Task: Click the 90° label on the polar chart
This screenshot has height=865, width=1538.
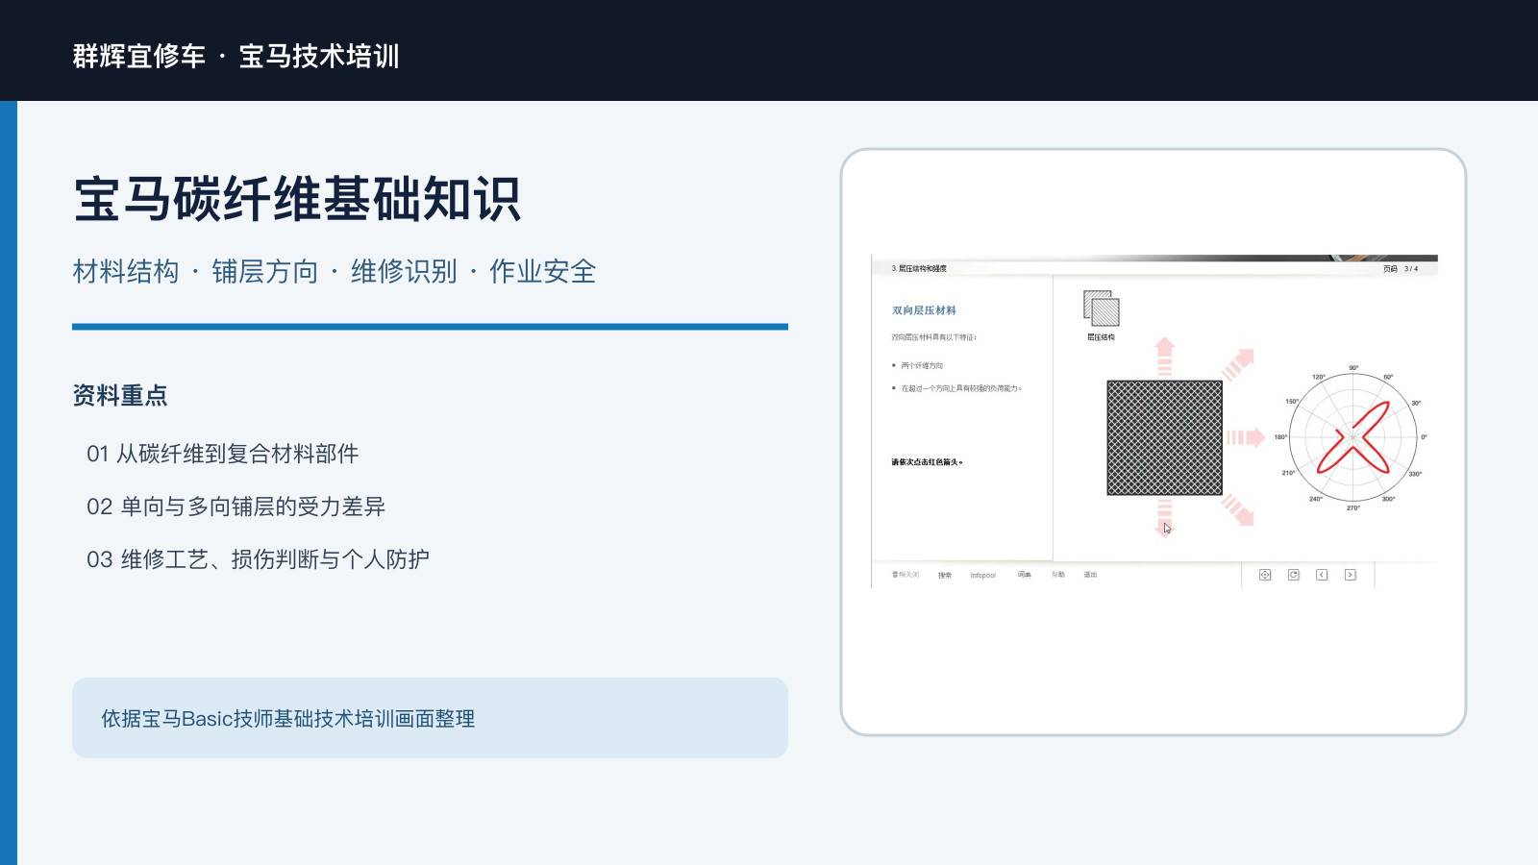Action: tap(1353, 368)
